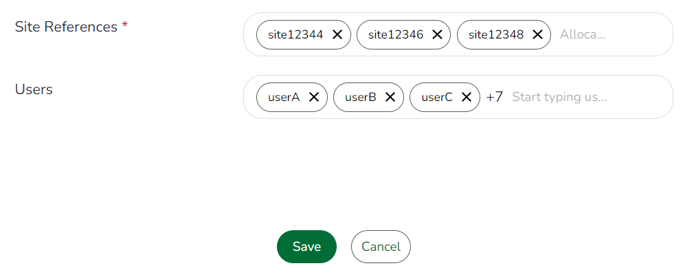Screen dimensions: 683x279
Task: Remove the site12344 chip
Action: (337, 34)
